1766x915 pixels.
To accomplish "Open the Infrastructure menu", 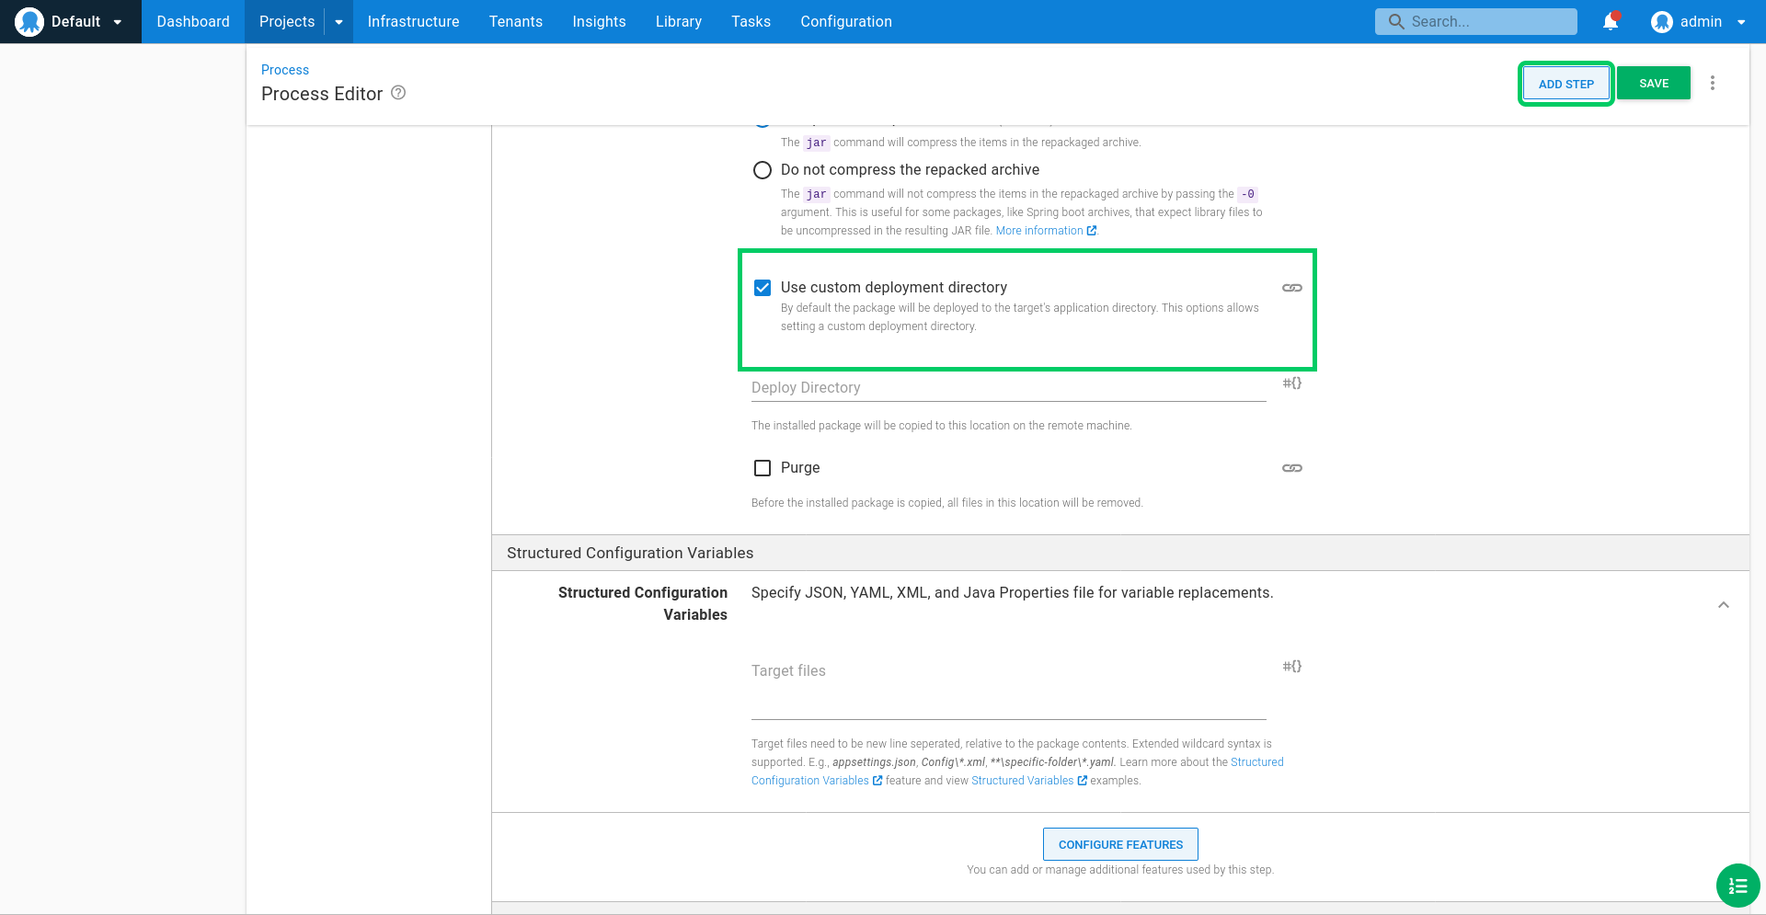I will coord(413,21).
